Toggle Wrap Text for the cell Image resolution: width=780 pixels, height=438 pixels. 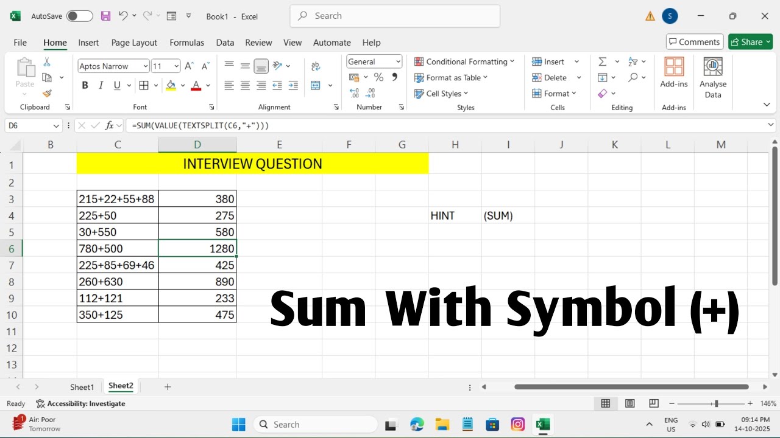[x=316, y=66]
